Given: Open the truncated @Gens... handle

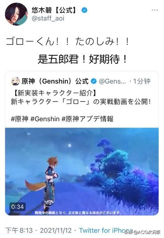Looking at the screenshot, I should click(113, 81).
